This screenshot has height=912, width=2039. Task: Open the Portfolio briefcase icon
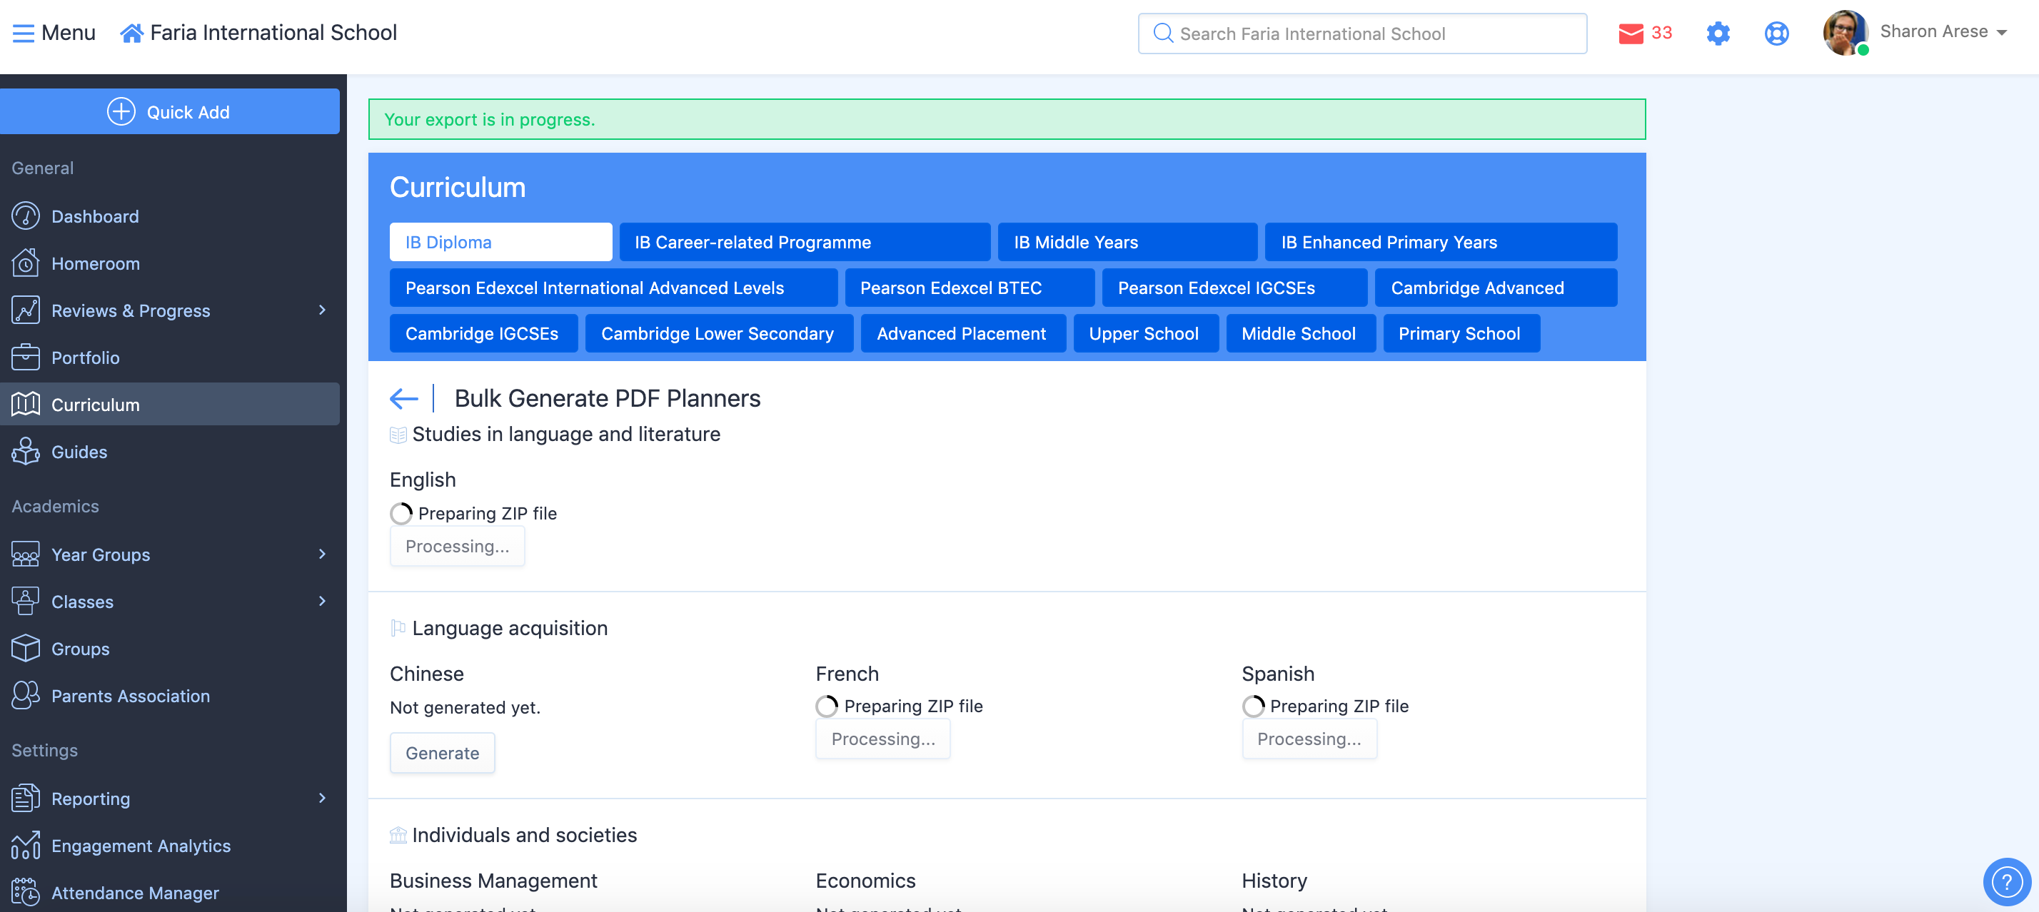(x=25, y=358)
